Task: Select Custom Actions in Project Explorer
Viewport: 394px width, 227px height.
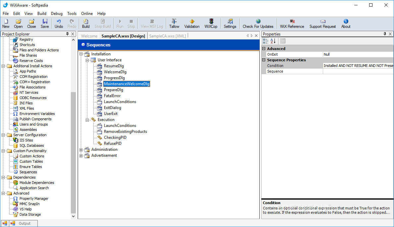Action: click(x=32, y=156)
